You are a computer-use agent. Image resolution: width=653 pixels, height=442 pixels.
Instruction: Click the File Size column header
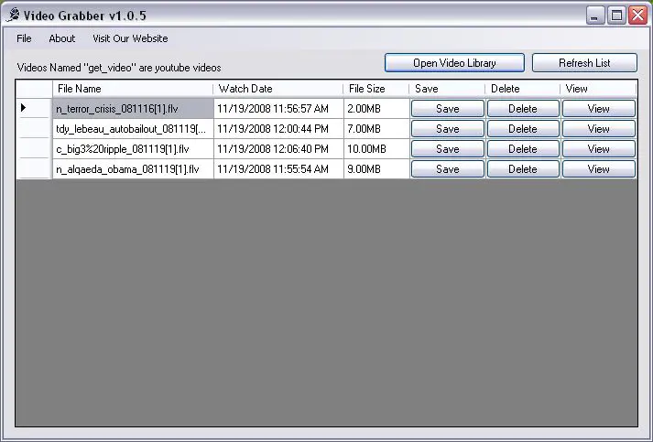click(375, 89)
